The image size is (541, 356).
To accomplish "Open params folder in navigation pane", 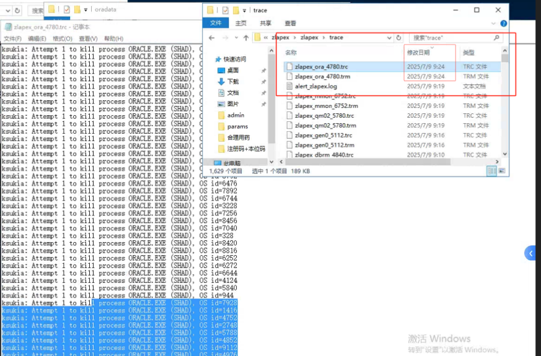I will [x=237, y=126].
